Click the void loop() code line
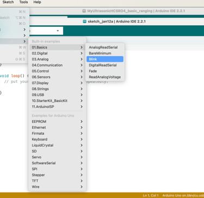Image resolution: width=204 pixels, height=198 pixels. (14, 76)
